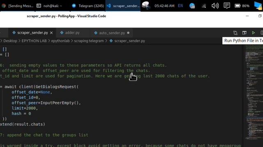Click the xtend(result.chats) code line
The height and width of the screenshot is (147, 263).
[x=23, y=124]
